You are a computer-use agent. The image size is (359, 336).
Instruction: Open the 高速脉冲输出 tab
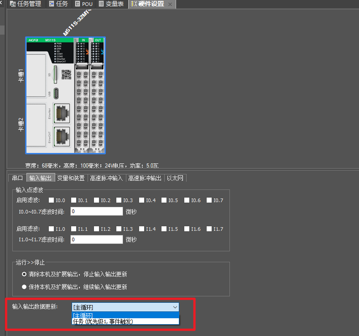pyautogui.click(x=145, y=178)
